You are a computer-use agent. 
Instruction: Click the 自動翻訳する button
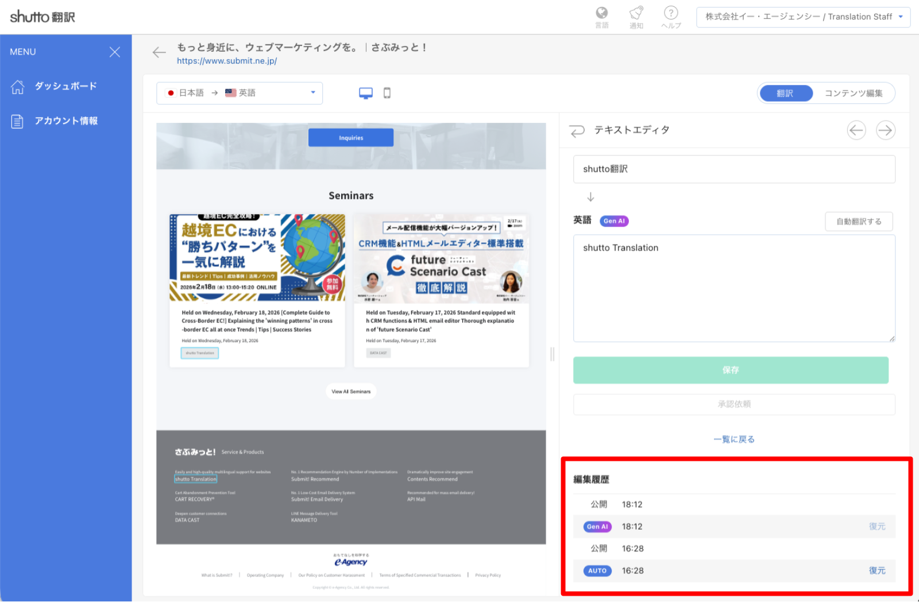[859, 221]
